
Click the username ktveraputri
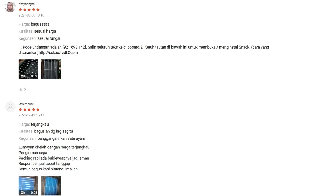click(26, 104)
